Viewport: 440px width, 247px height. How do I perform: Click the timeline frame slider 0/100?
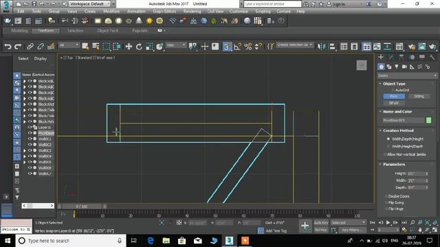coord(82,207)
